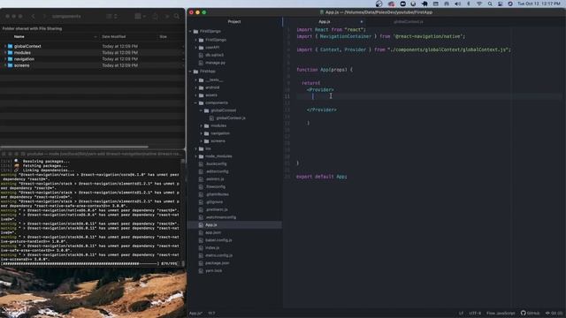Open .prettierrc.js file in tree

point(217,209)
